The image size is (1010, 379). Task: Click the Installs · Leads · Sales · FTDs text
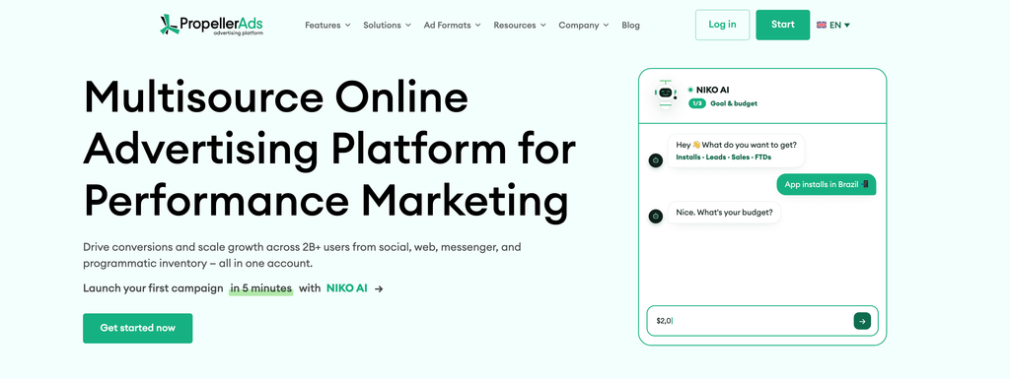click(x=723, y=157)
